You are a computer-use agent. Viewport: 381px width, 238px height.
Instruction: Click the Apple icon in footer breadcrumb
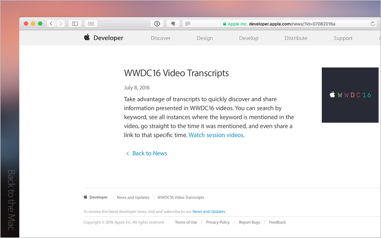click(85, 197)
